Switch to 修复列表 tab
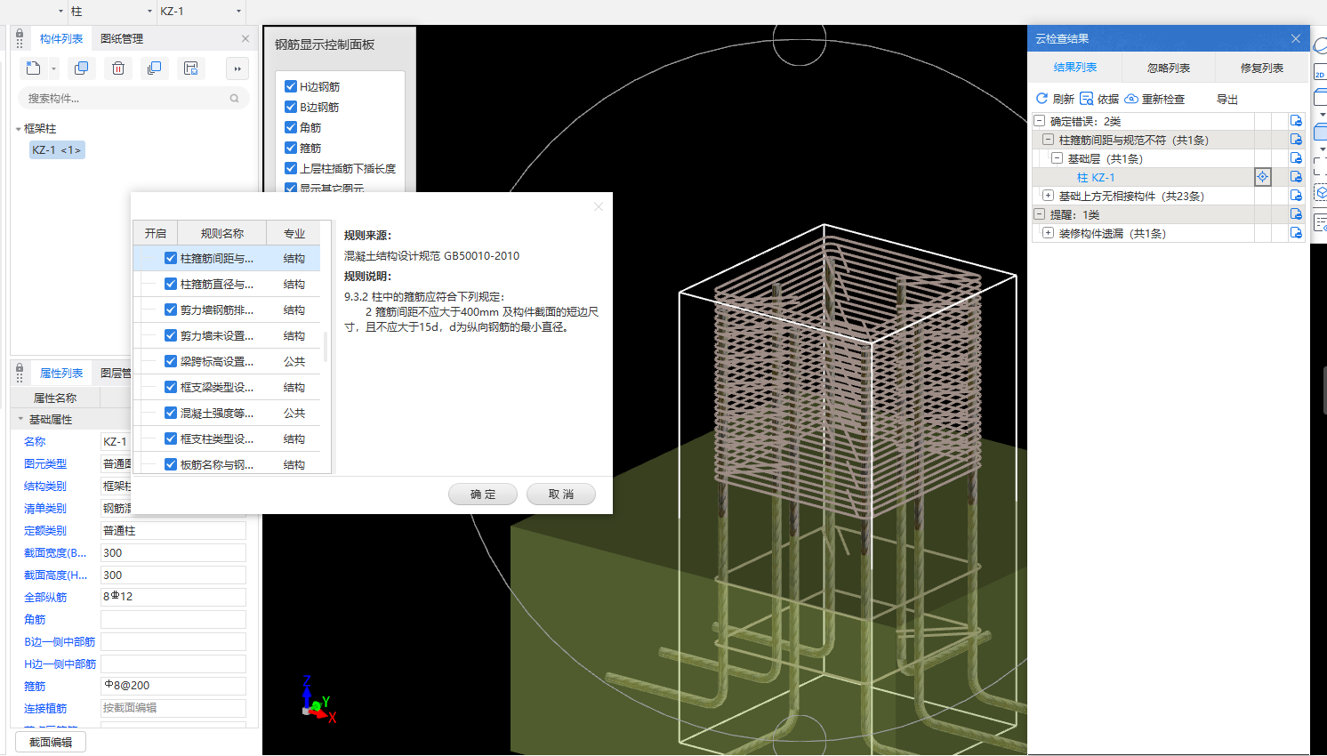Image resolution: width=1327 pixels, height=756 pixels. (x=1261, y=68)
